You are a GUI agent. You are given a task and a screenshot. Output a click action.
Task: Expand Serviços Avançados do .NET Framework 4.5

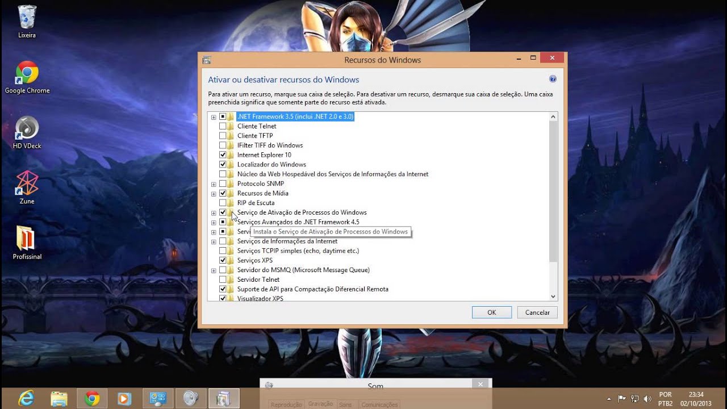[x=214, y=222]
